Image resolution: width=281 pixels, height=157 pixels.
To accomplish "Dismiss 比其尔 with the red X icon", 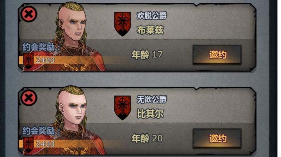I will coord(29,98).
